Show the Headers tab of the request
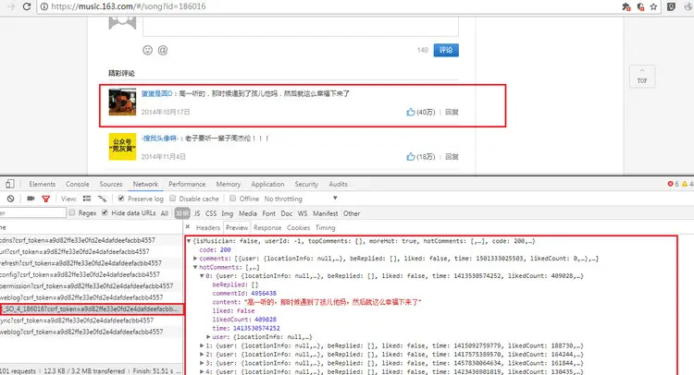Screen dimensions: 694x375 pyautogui.click(x=208, y=228)
